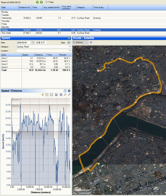Open the date picker calendar icon
The image size is (166, 196).
pyautogui.click(x=33, y=42)
